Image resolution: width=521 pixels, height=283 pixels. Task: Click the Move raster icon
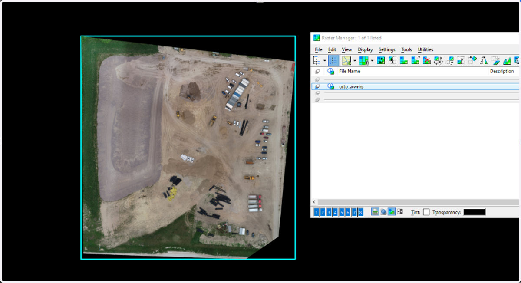(450, 61)
